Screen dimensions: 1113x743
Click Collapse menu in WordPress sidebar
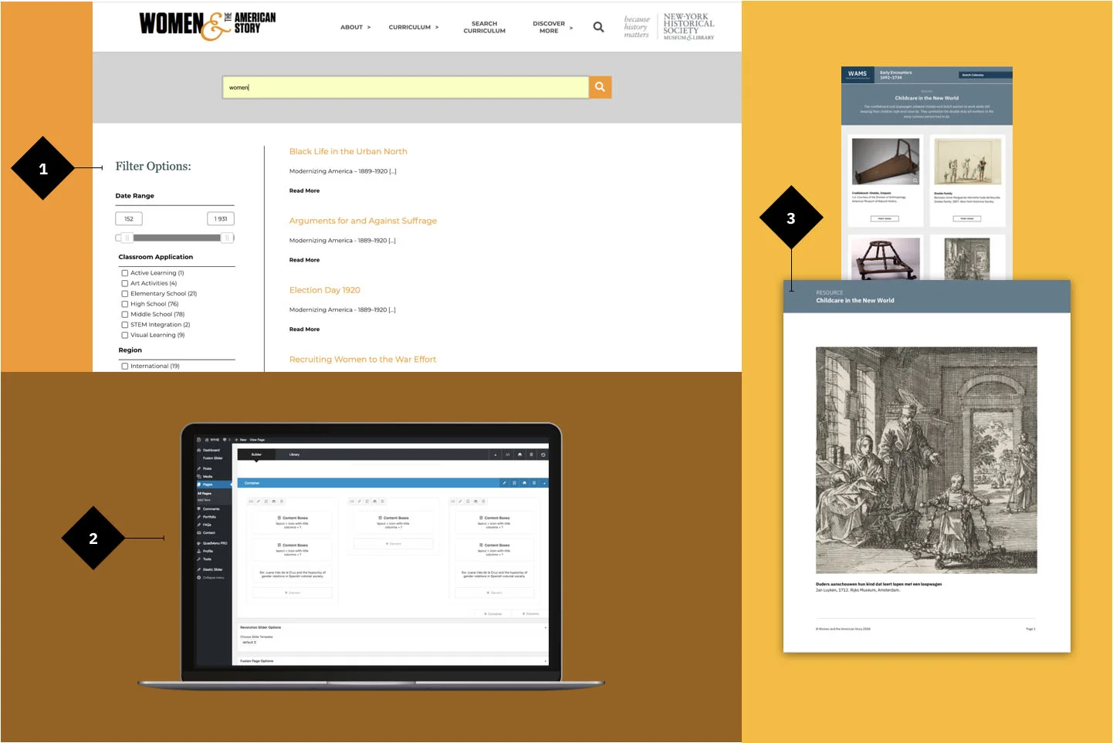(211, 577)
